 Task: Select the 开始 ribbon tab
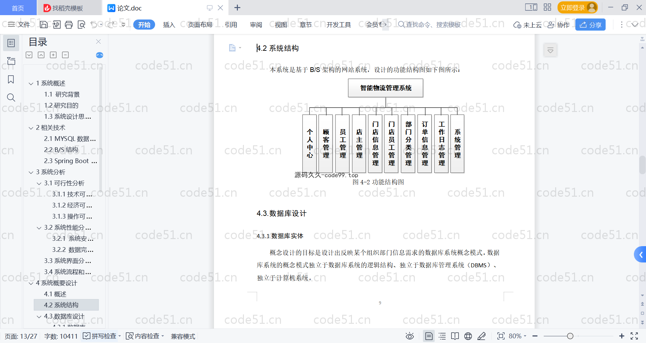(144, 25)
